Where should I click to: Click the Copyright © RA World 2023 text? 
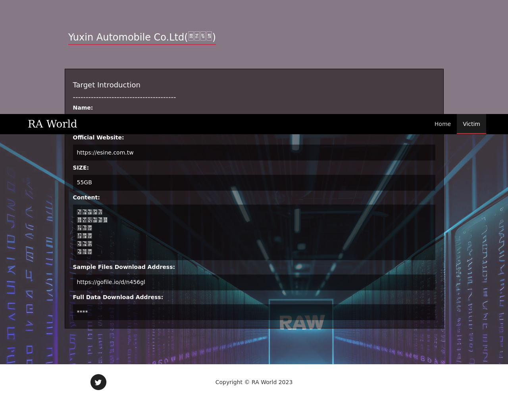[254, 382]
